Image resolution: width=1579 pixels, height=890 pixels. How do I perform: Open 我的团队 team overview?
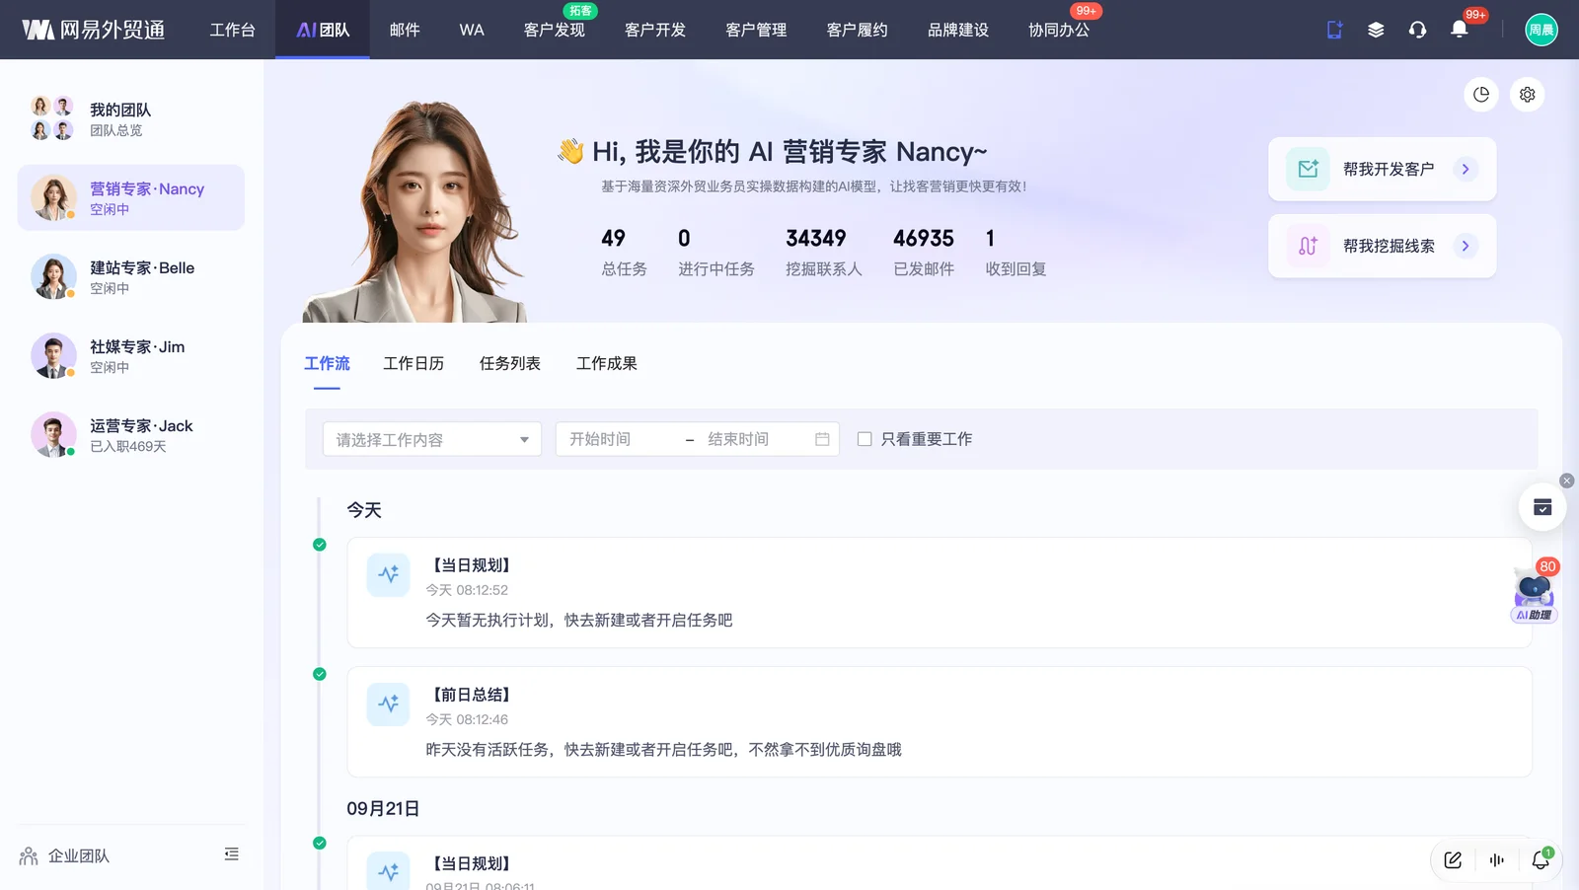[131, 118]
